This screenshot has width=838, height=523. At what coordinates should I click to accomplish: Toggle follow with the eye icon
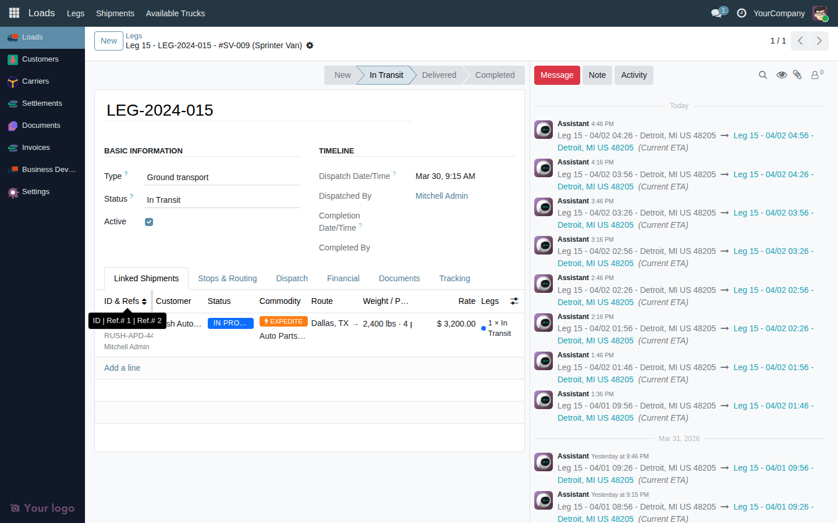[782, 75]
